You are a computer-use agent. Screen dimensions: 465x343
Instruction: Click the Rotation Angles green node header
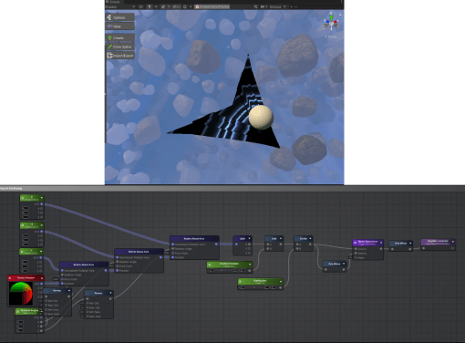(29, 311)
